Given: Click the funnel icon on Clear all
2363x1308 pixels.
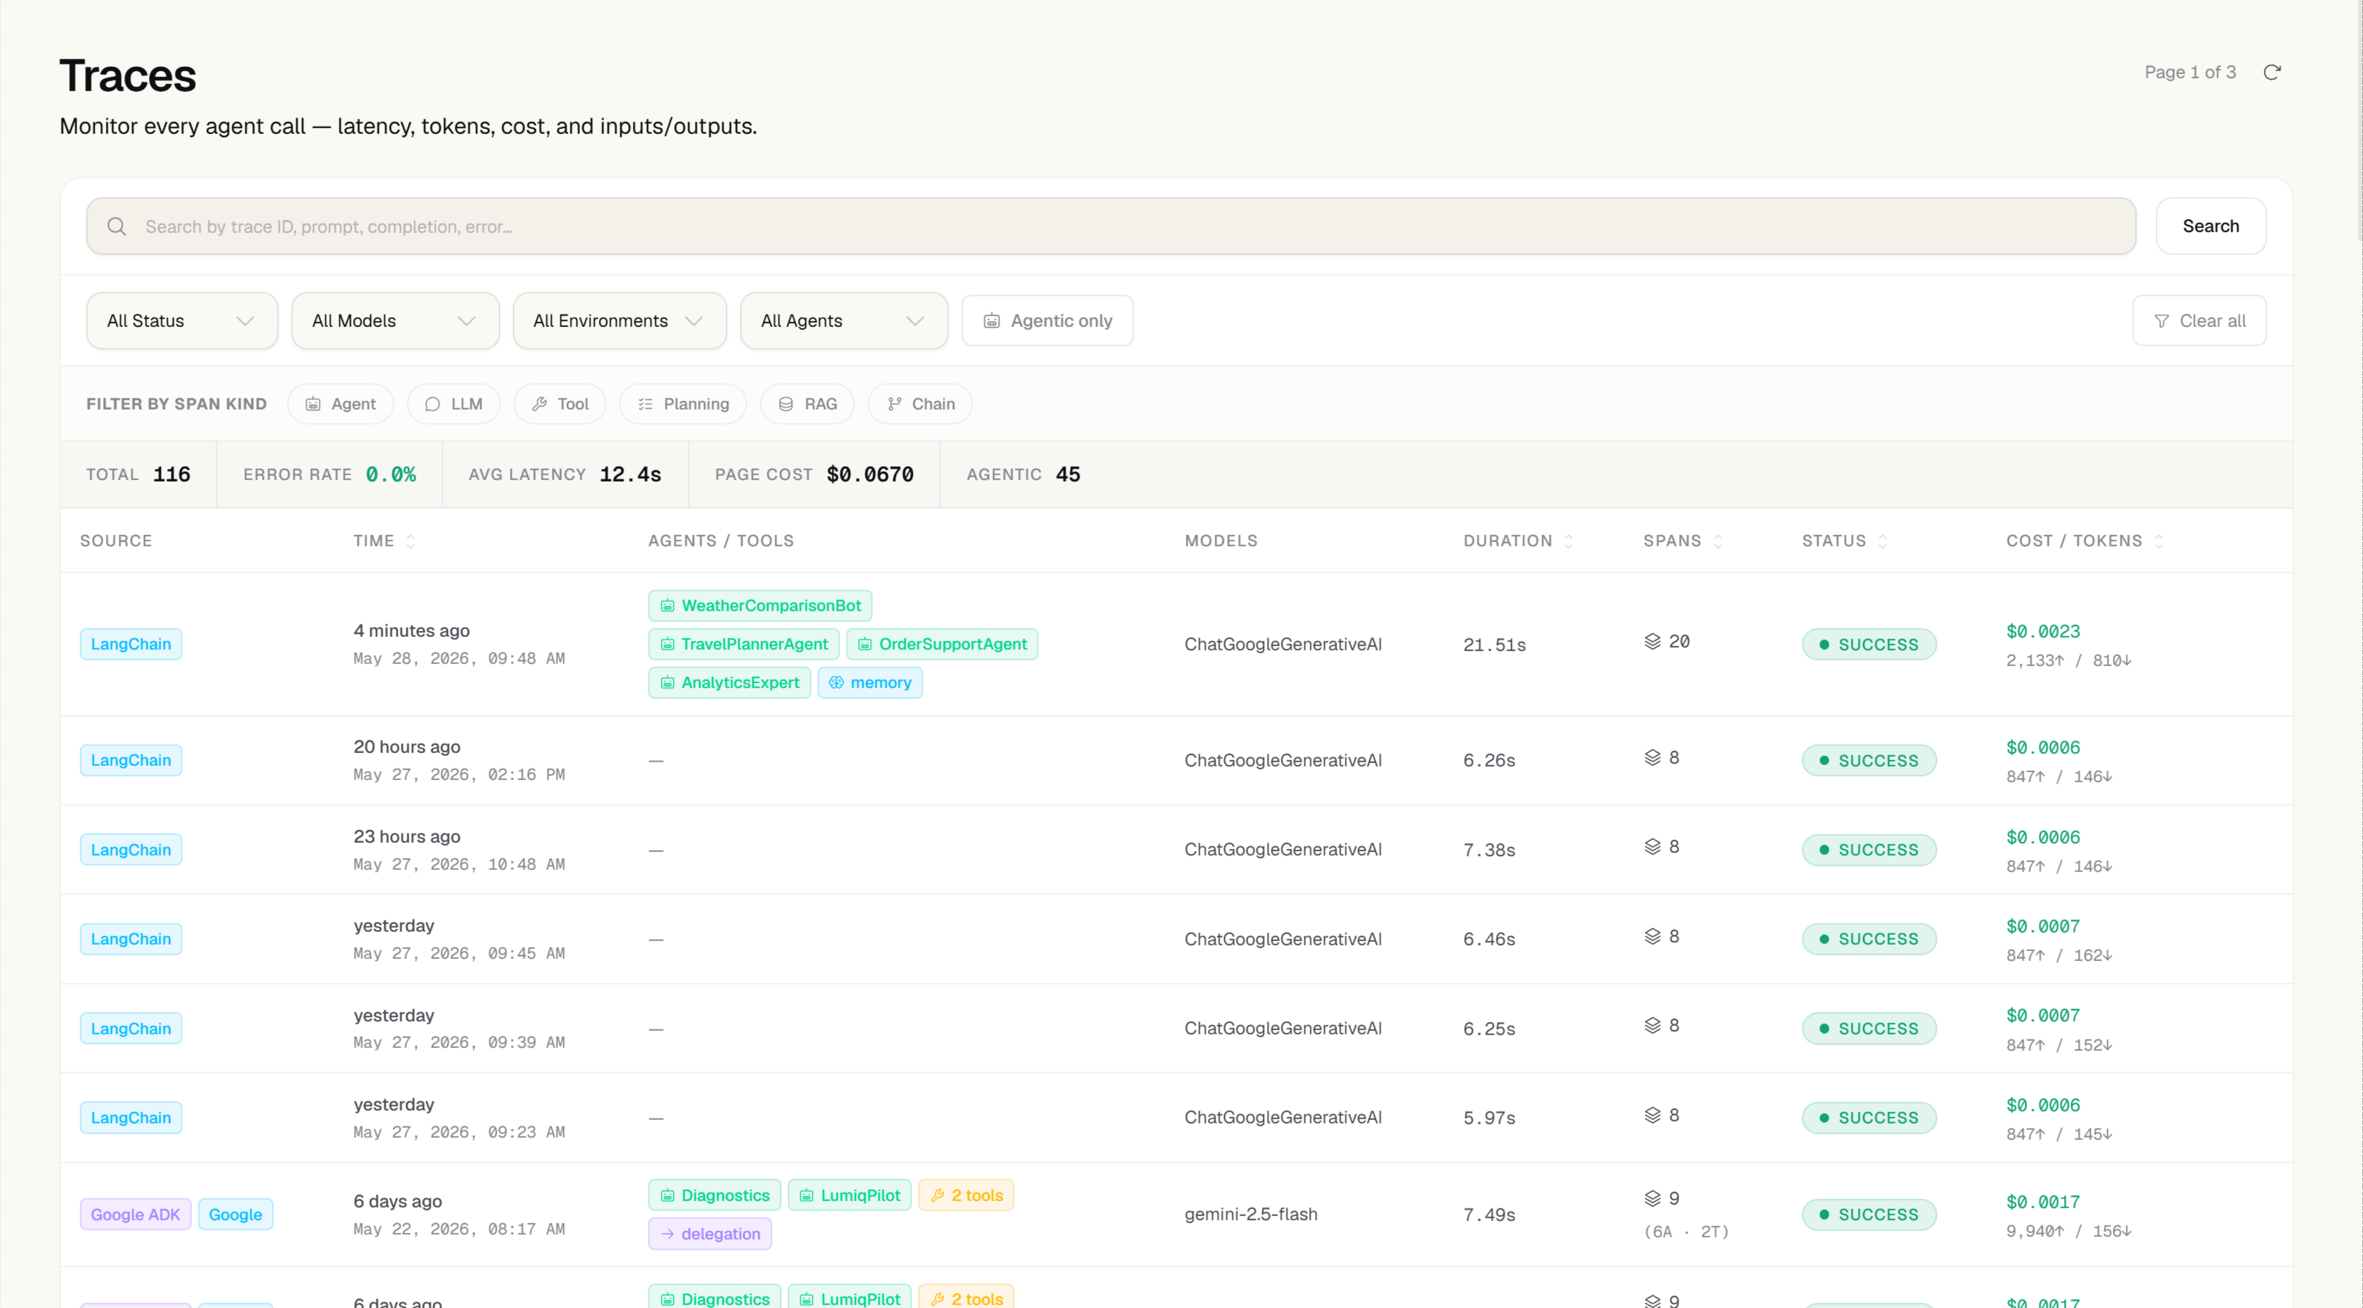Looking at the screenshot, I should [x=2161, y=321].
